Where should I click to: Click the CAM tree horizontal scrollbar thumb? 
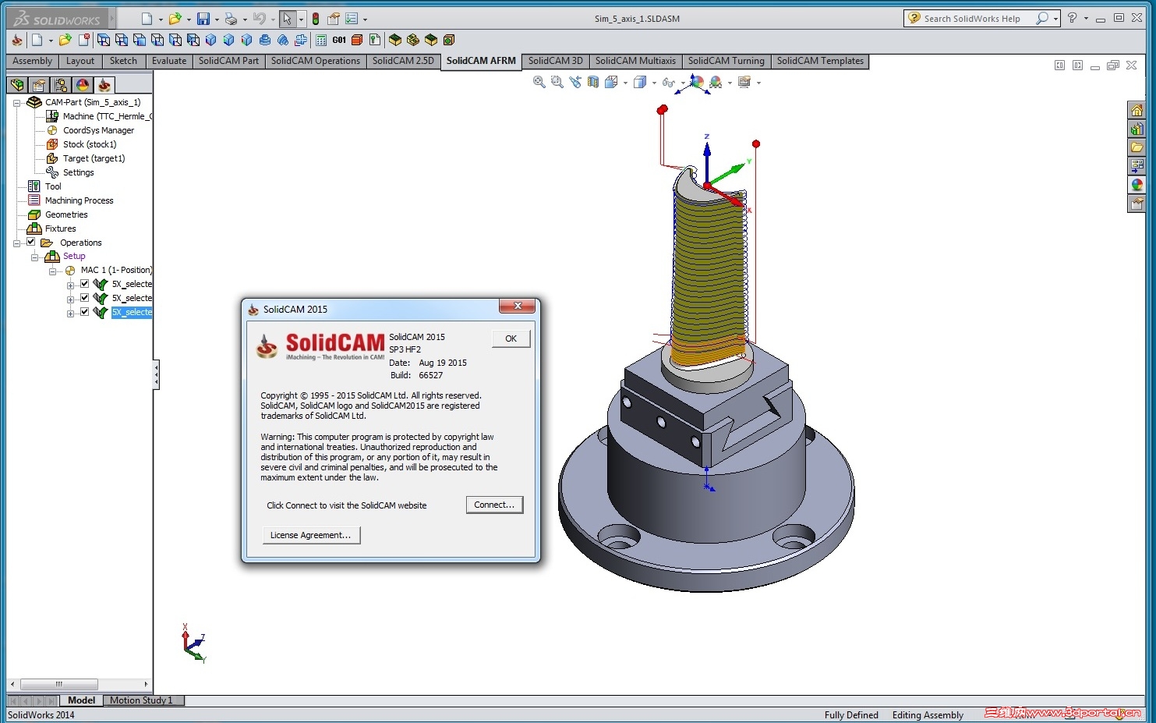point(59,684)
